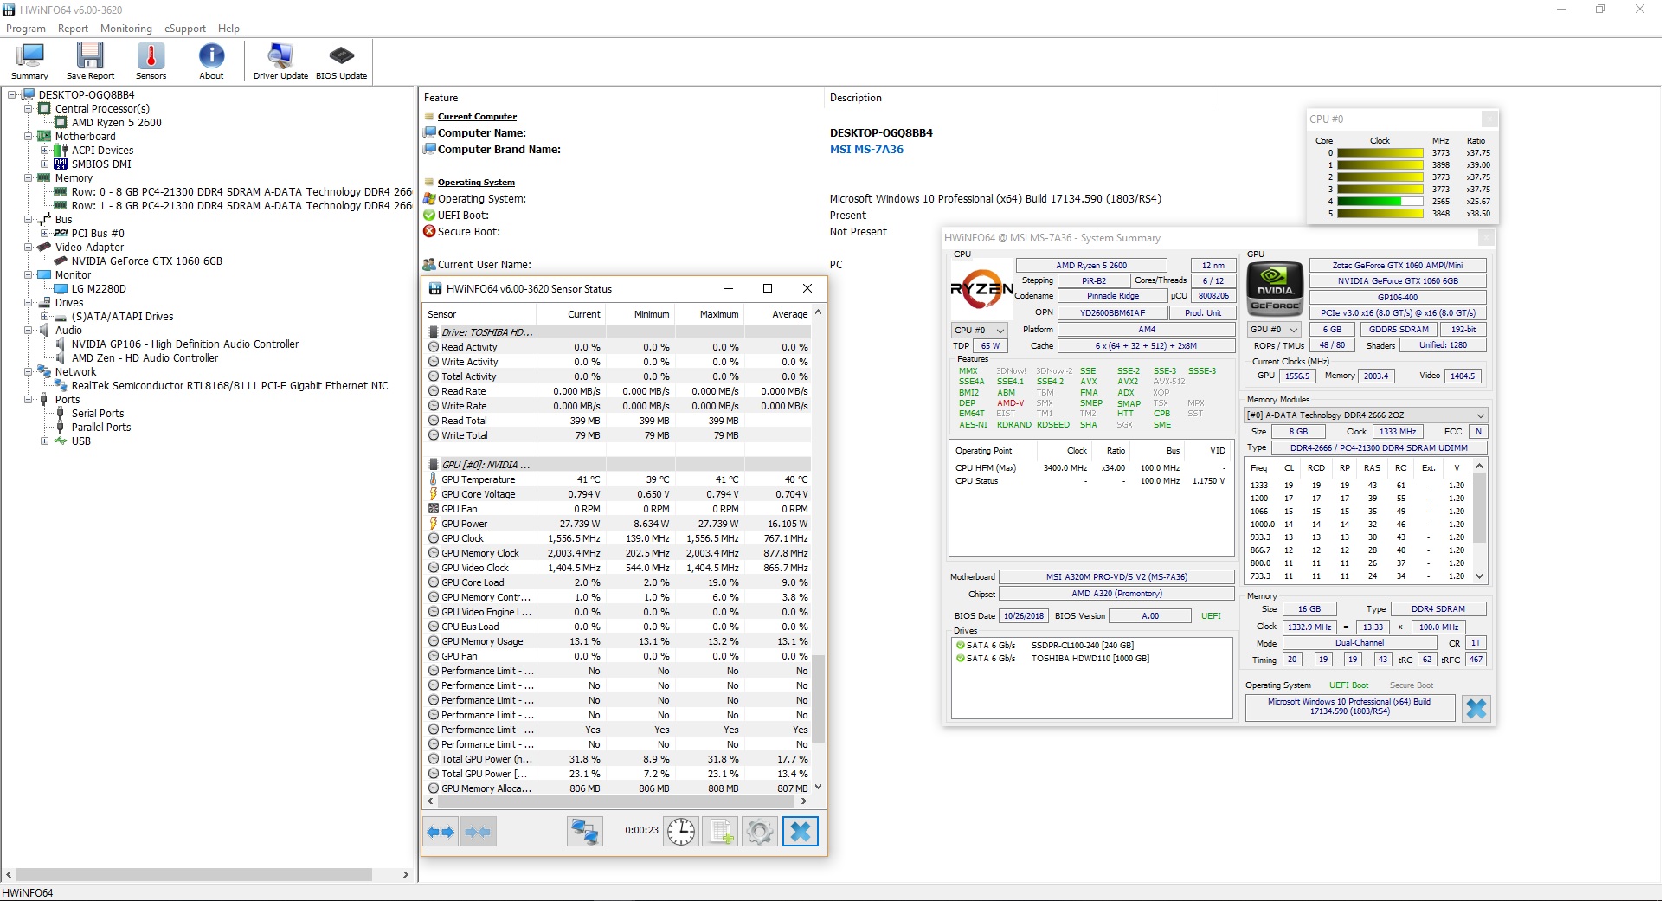1666x901 pixels.
Task: Expand the ACPI Devices node
Action: tap(44, 151)
